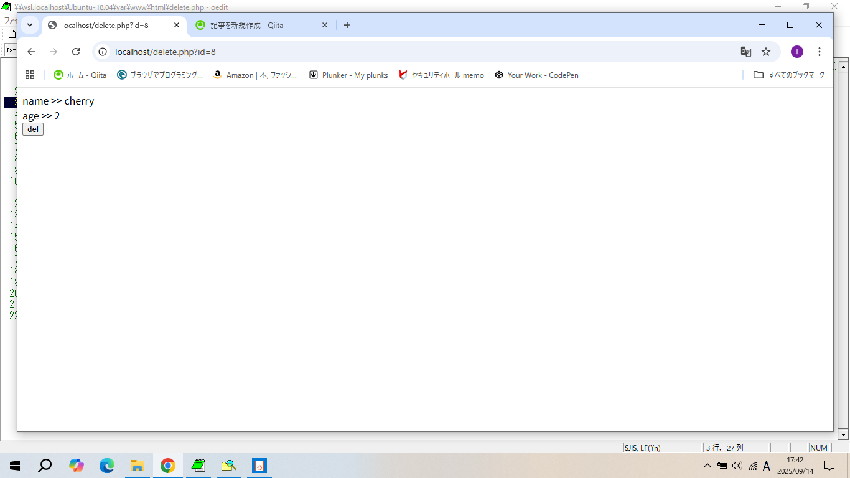Open a new browser tab
Image resolution: width=850 pixels, height=478 pixels.
click(x=347, y=25)
